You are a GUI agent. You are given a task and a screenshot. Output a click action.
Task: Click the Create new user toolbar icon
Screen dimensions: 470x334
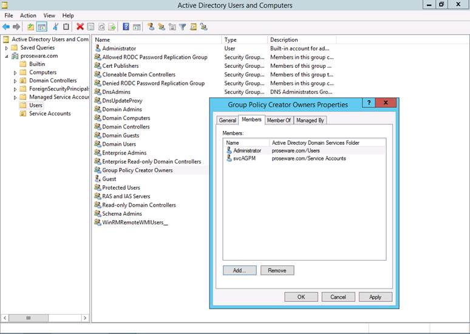(151, 27)
